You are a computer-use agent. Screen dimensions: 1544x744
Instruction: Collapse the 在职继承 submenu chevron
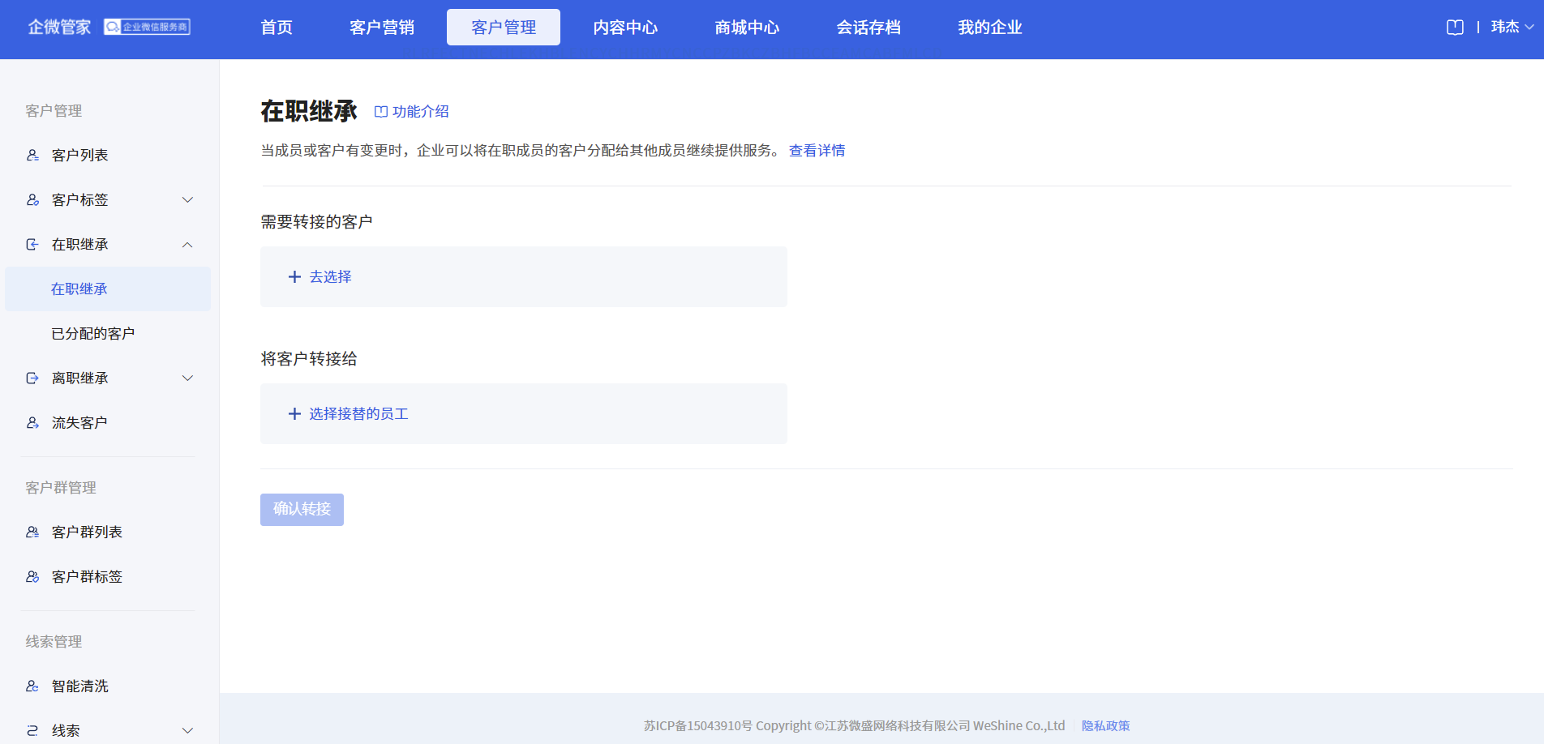click(x=187, y=245)
